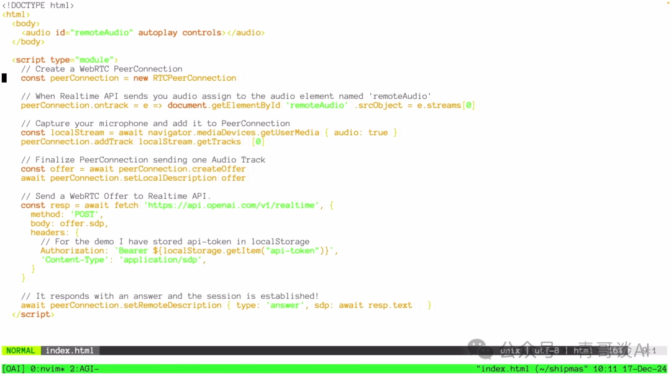The height and width of the screenshot is (377, 671).
Task: Select the index.html filename in statusline
Action: (x=70, y=351)
